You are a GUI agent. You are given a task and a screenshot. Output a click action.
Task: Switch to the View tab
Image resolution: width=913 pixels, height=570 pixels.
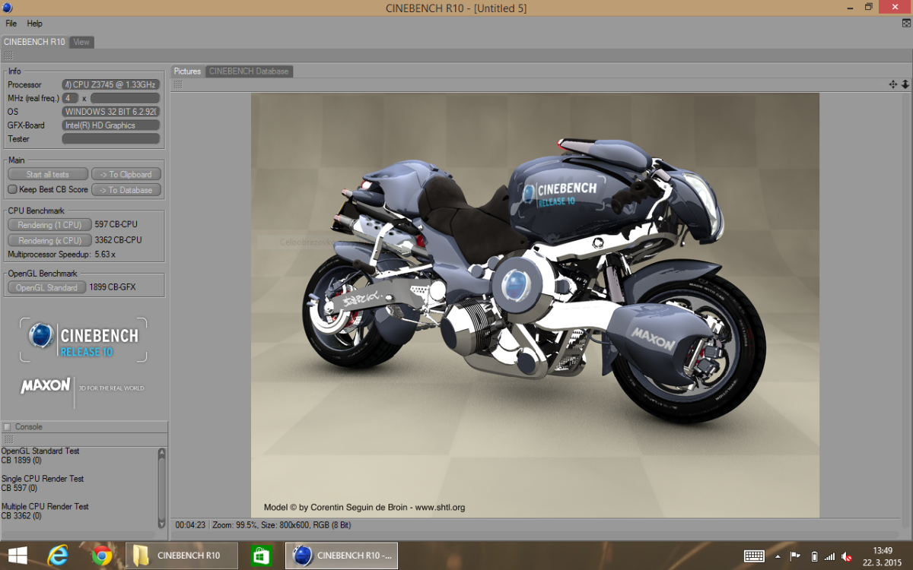tap(81, 42)
